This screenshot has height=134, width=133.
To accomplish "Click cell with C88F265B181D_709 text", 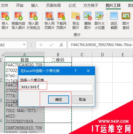I will click(x=25, y=128).
